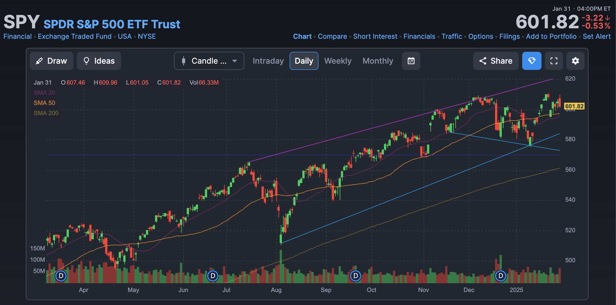Open the Compare link
This screenshot has width=616, height=305.
(x=332, y=36)
